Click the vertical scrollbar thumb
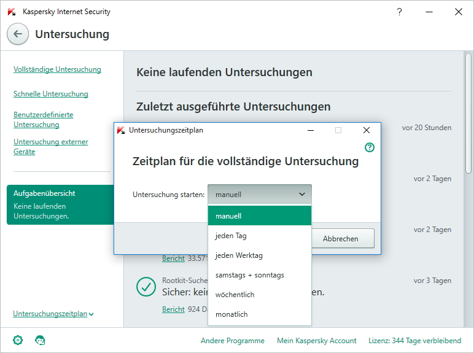 [x=468, y=114]
